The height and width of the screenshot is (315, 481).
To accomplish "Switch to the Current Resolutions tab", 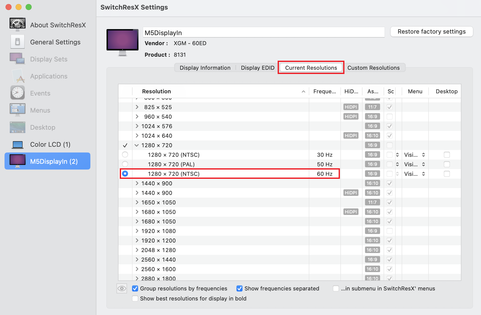I will (x=311, y=68).
